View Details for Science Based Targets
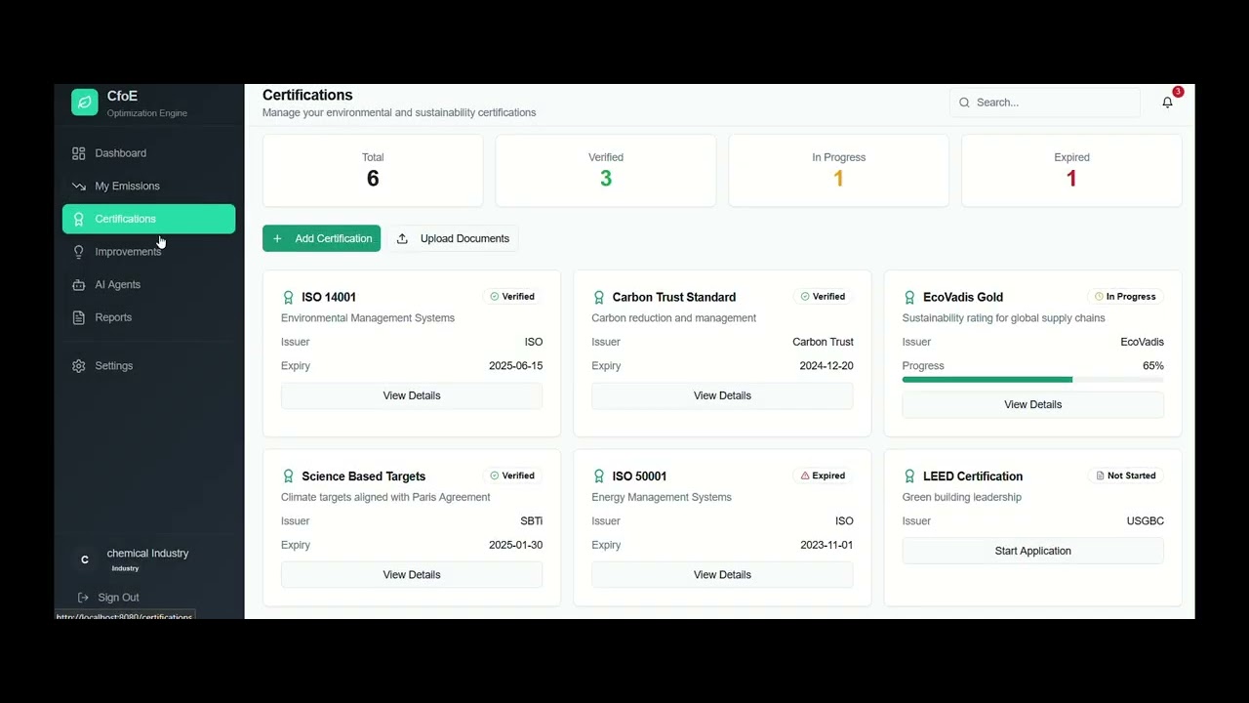Viewport: 1249px width, 703px height. pos(412,574)
